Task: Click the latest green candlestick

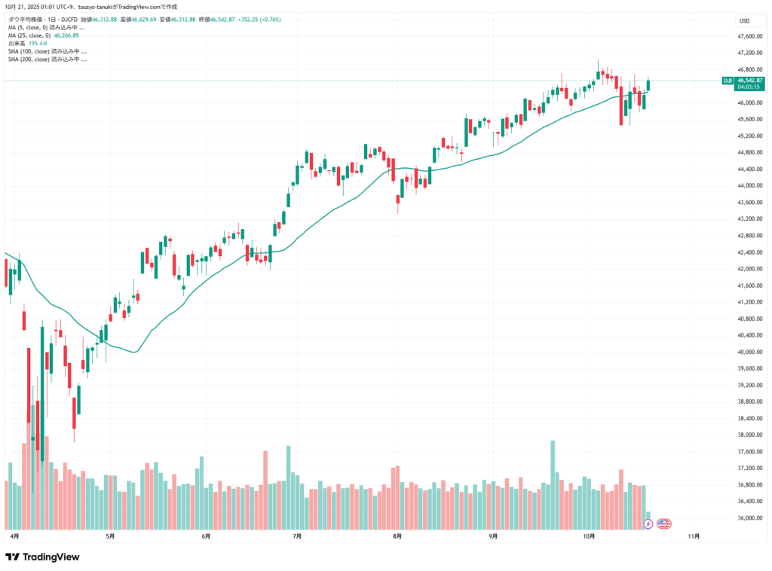Action: [648, 85]
